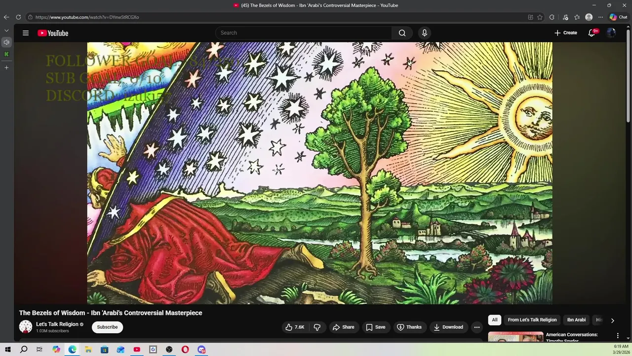Open browser extensions puzzle icon
The image size is (632, 356).
point(552,17)
